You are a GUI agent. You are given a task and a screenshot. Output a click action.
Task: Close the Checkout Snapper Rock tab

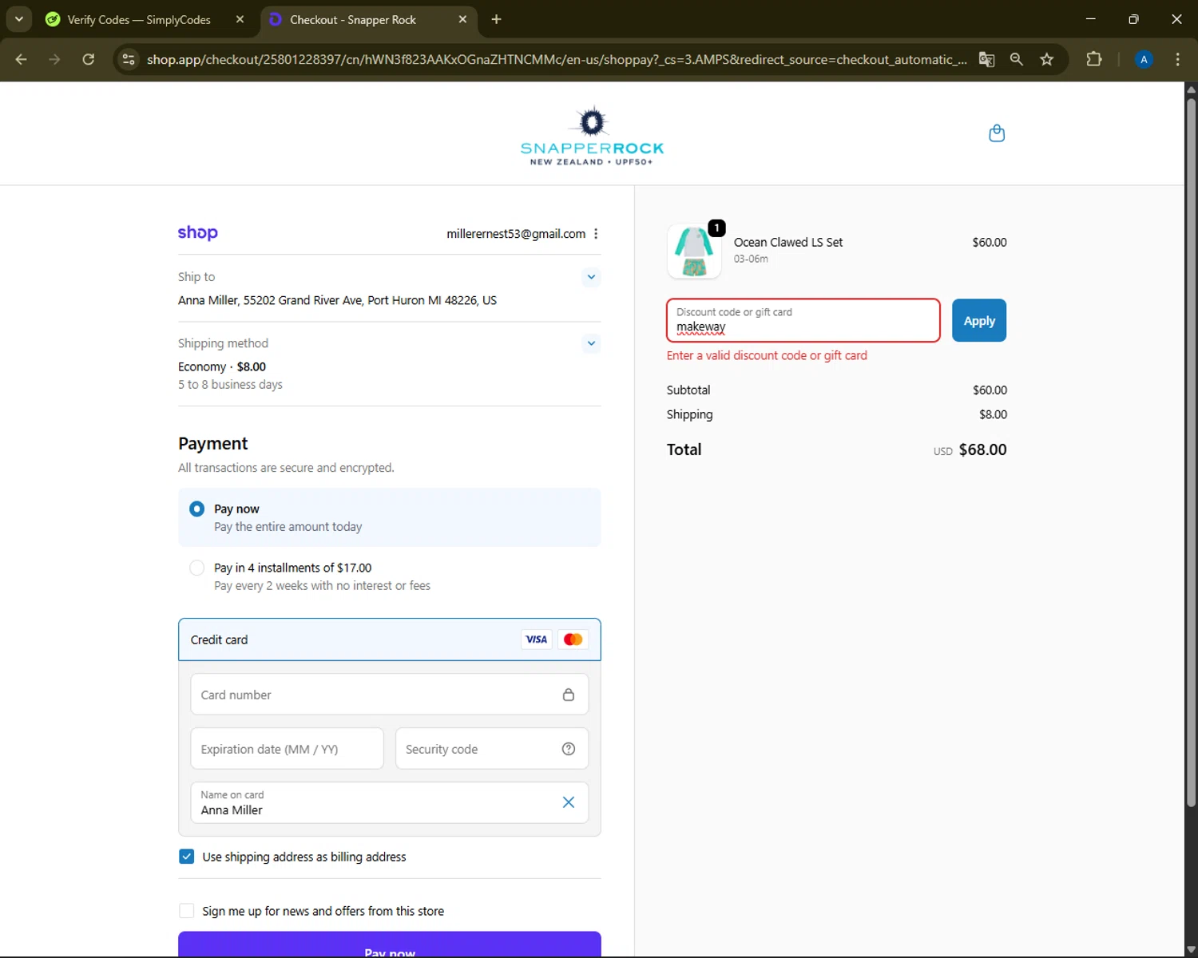tap(462, 19)
